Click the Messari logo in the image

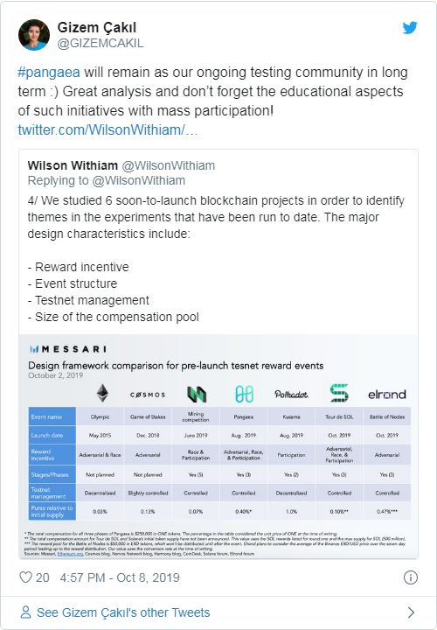click(68, 349)
